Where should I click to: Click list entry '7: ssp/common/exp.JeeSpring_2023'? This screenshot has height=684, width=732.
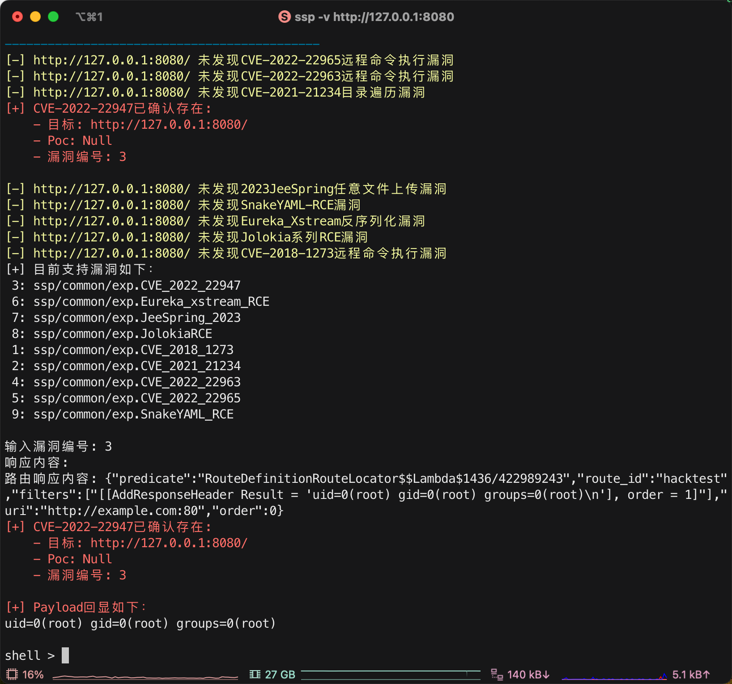(x=126, y=317)
